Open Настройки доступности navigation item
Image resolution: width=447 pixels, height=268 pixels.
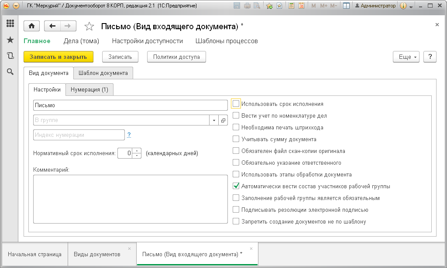(148, 41)
